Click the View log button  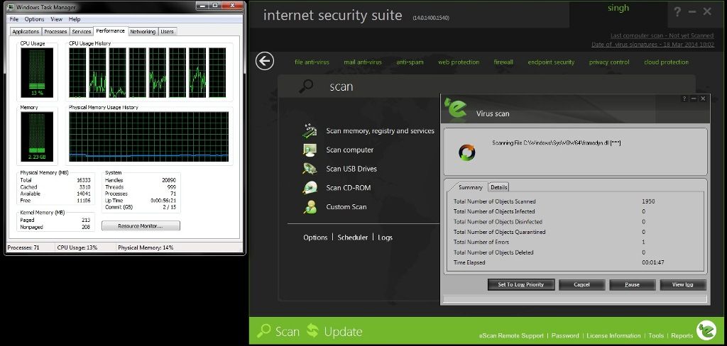[x=682, y=284]
